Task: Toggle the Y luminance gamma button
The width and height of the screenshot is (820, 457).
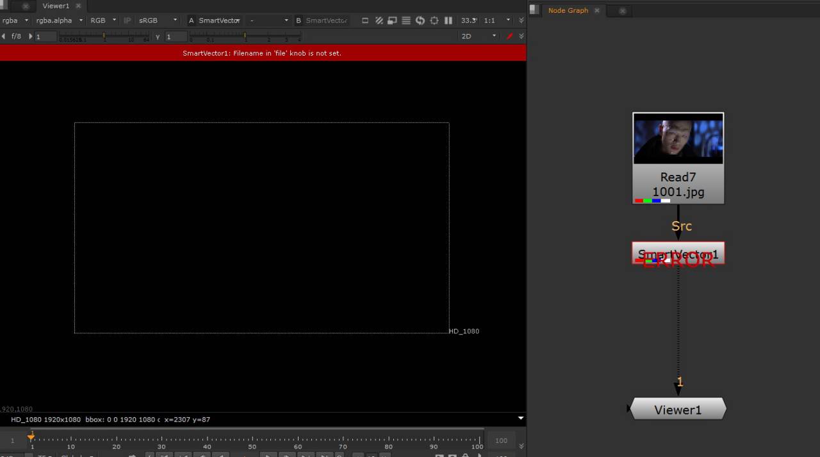Action: pos(158,37)
